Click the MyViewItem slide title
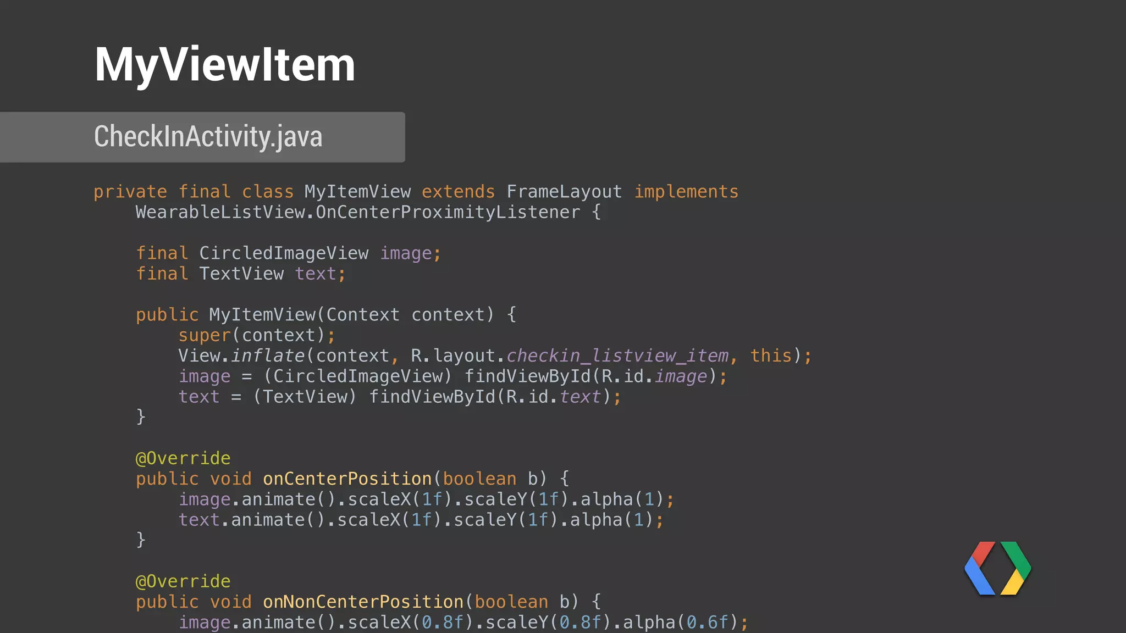The image size is (1126, 633). click(x=225, y=65)
